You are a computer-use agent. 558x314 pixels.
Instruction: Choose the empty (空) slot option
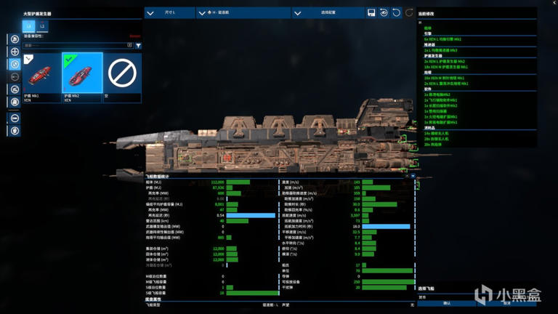click(122, 77)
